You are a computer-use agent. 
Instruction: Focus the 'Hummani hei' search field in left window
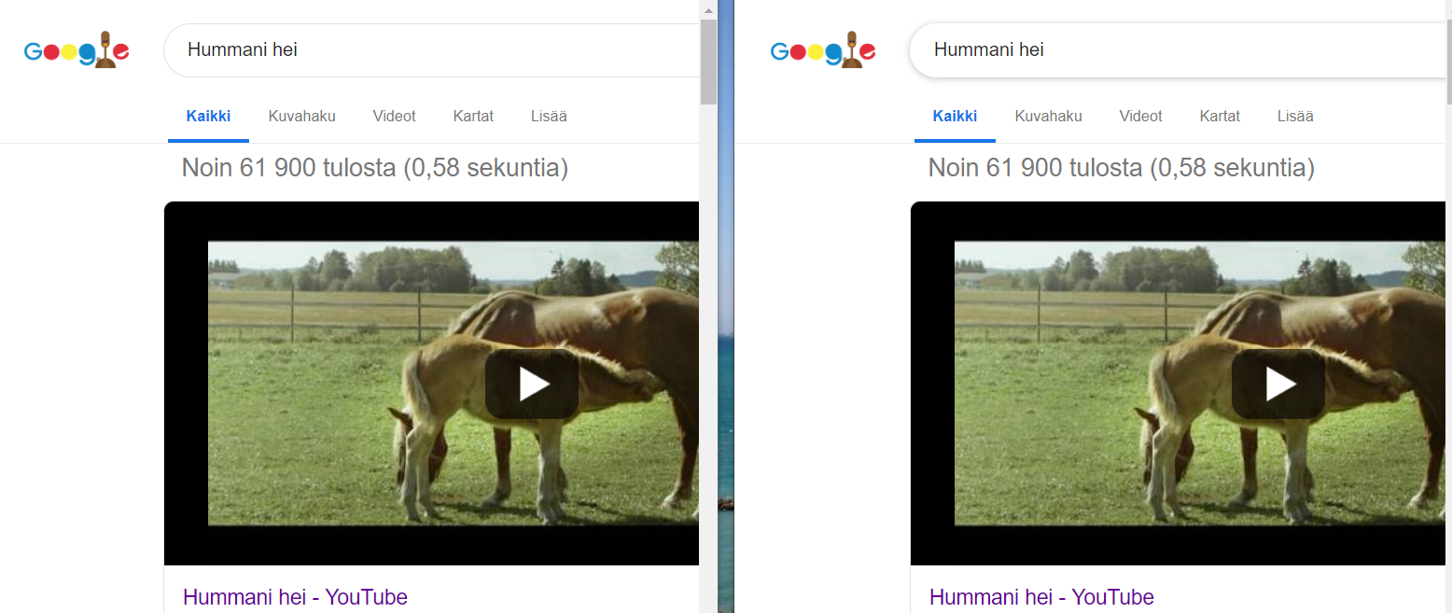(x=431, y=50)
